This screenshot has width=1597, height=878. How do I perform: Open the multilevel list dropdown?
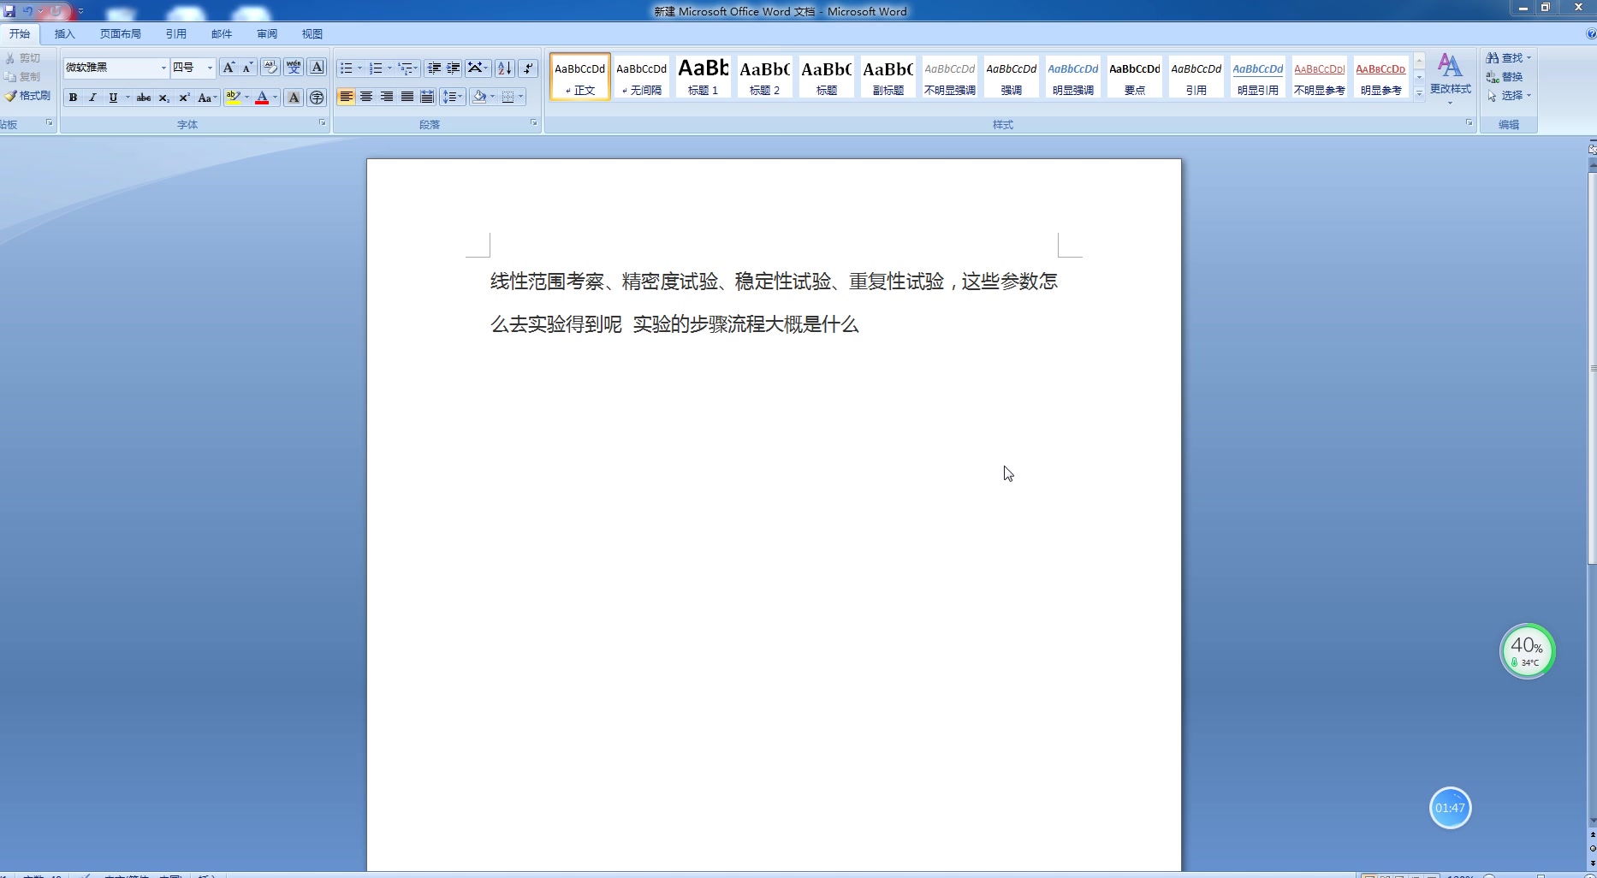(x=407, y=68)
